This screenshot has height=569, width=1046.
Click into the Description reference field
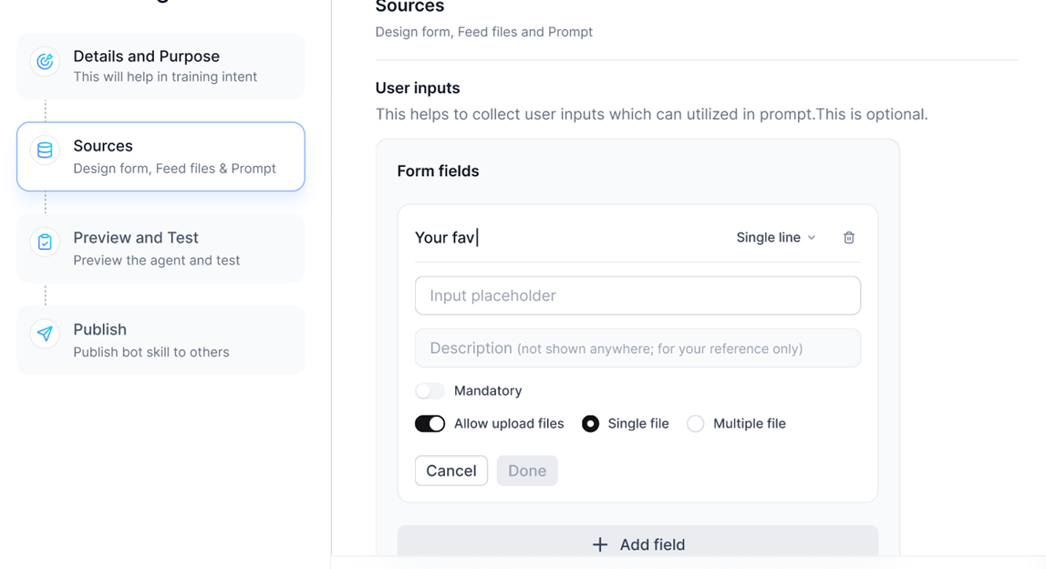(637, 348)
